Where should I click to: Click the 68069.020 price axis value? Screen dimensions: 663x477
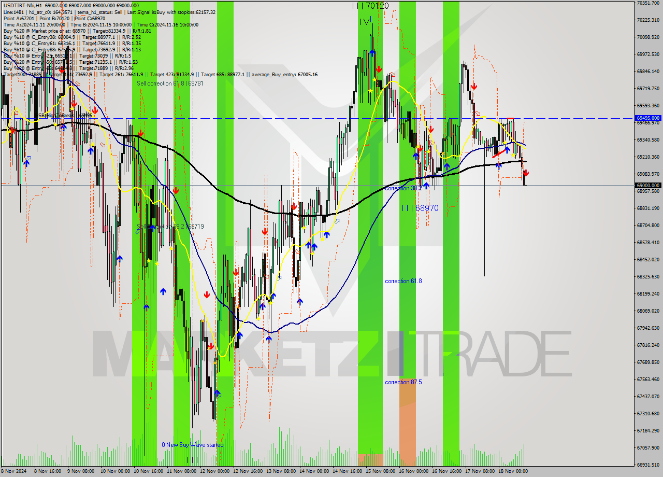648,311
